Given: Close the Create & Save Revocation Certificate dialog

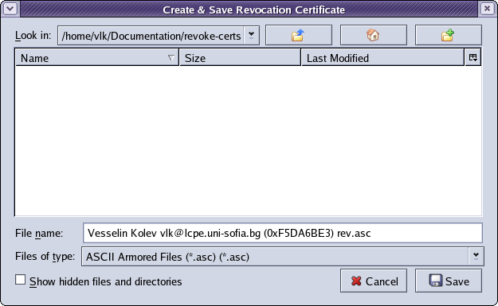Looking at the screenshot, I should [487, 9].
